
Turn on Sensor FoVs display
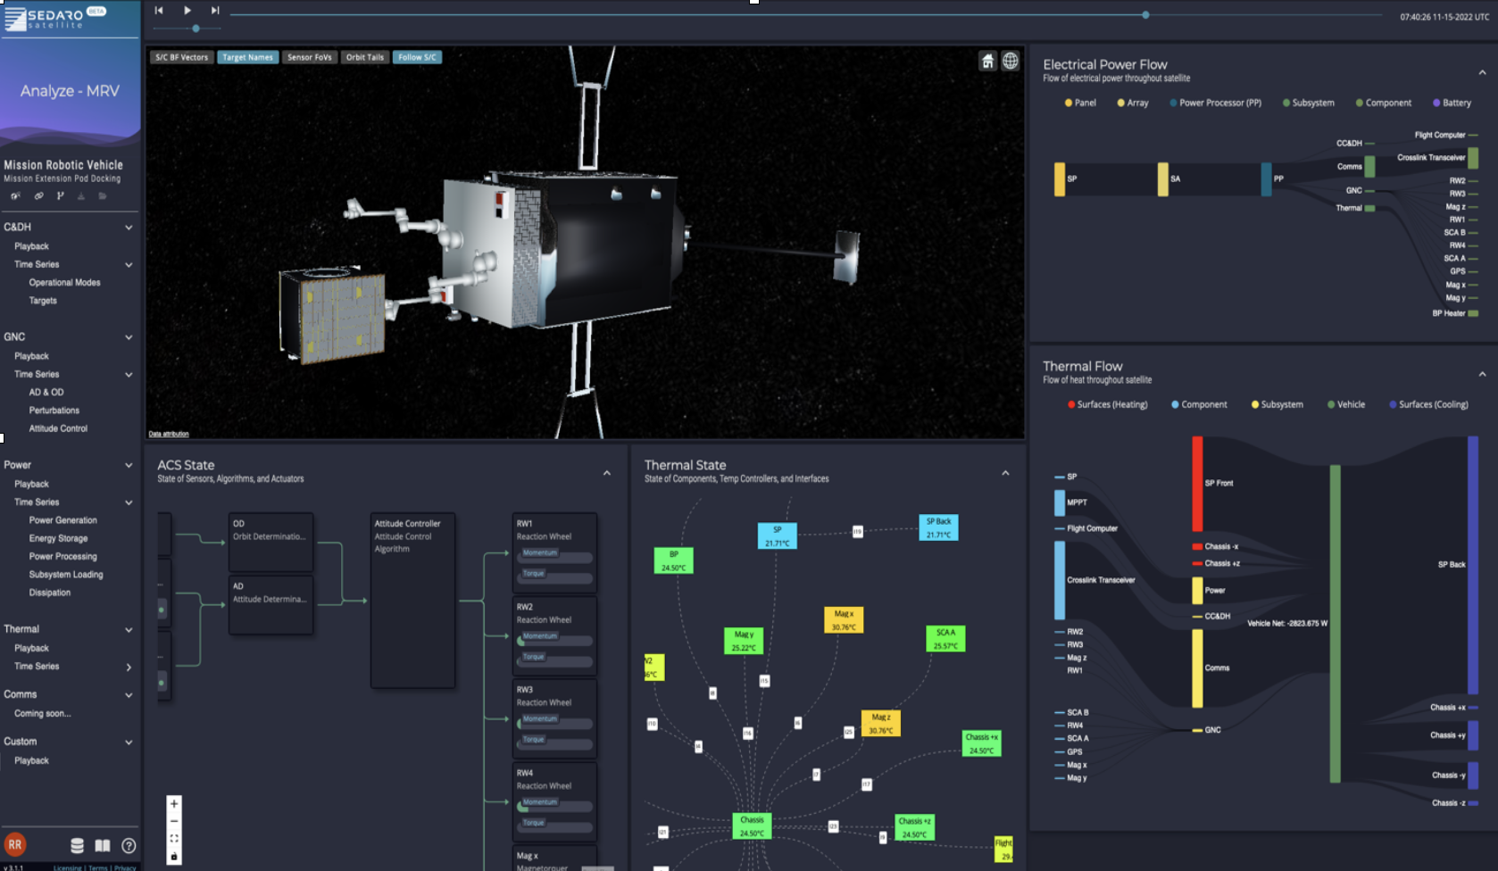click(309, 57)
